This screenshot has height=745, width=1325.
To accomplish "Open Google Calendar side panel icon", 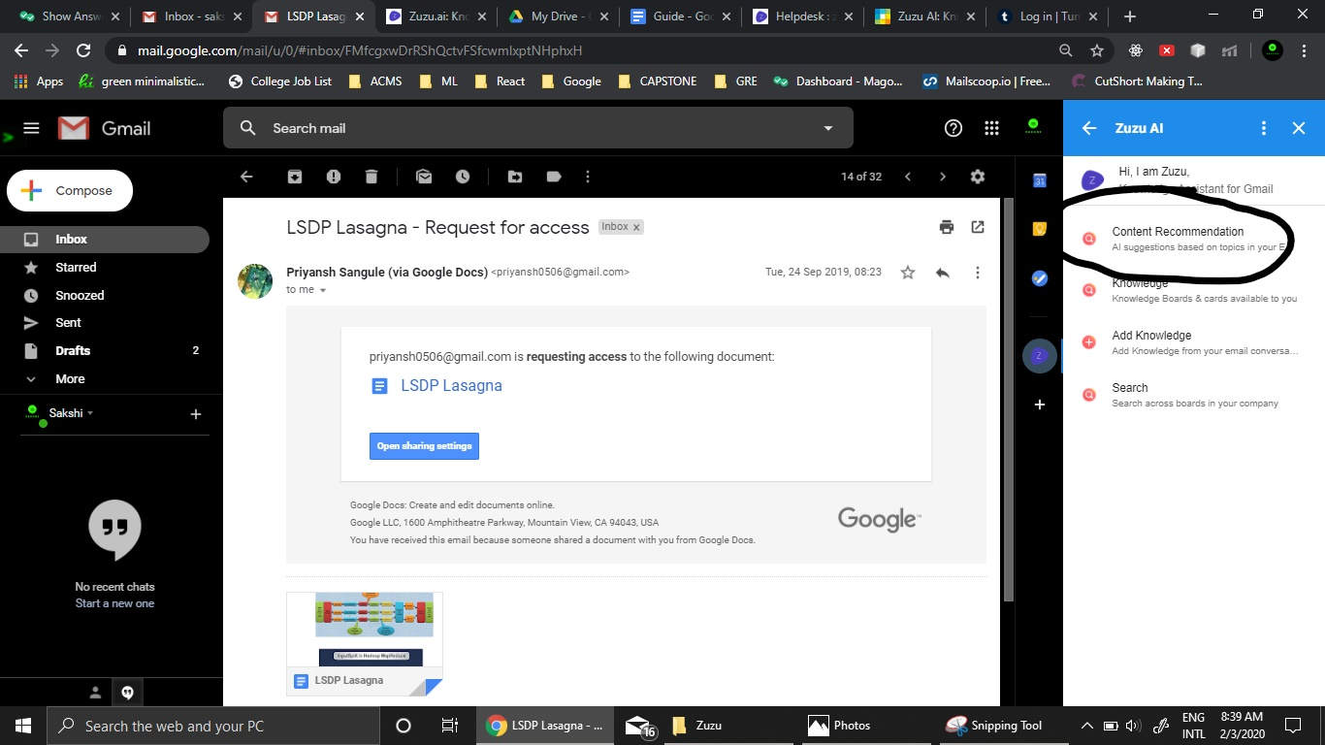I will 1039,180.
